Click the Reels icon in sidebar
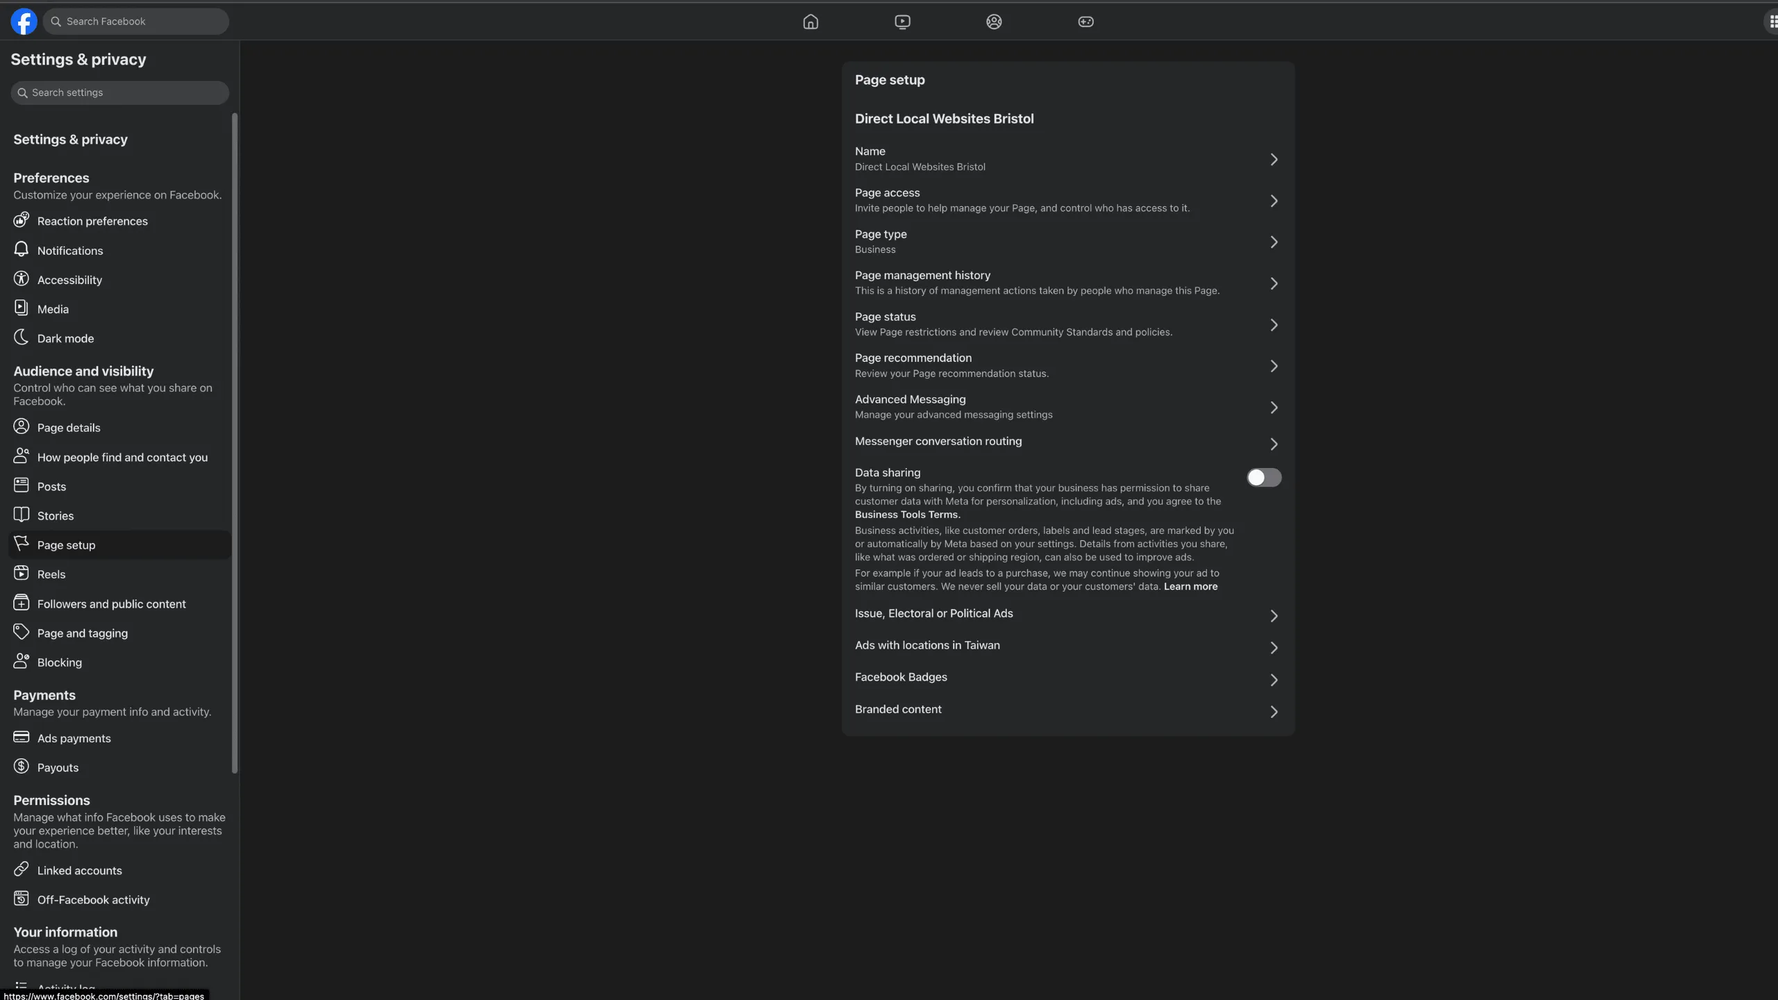The height and width of the screenshot is (1000, 1778). pyautogui.click(x=22, y=573)
